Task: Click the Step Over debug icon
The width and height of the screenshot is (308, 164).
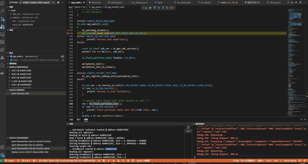Action: pyautogui.click(x=154, y=8)
